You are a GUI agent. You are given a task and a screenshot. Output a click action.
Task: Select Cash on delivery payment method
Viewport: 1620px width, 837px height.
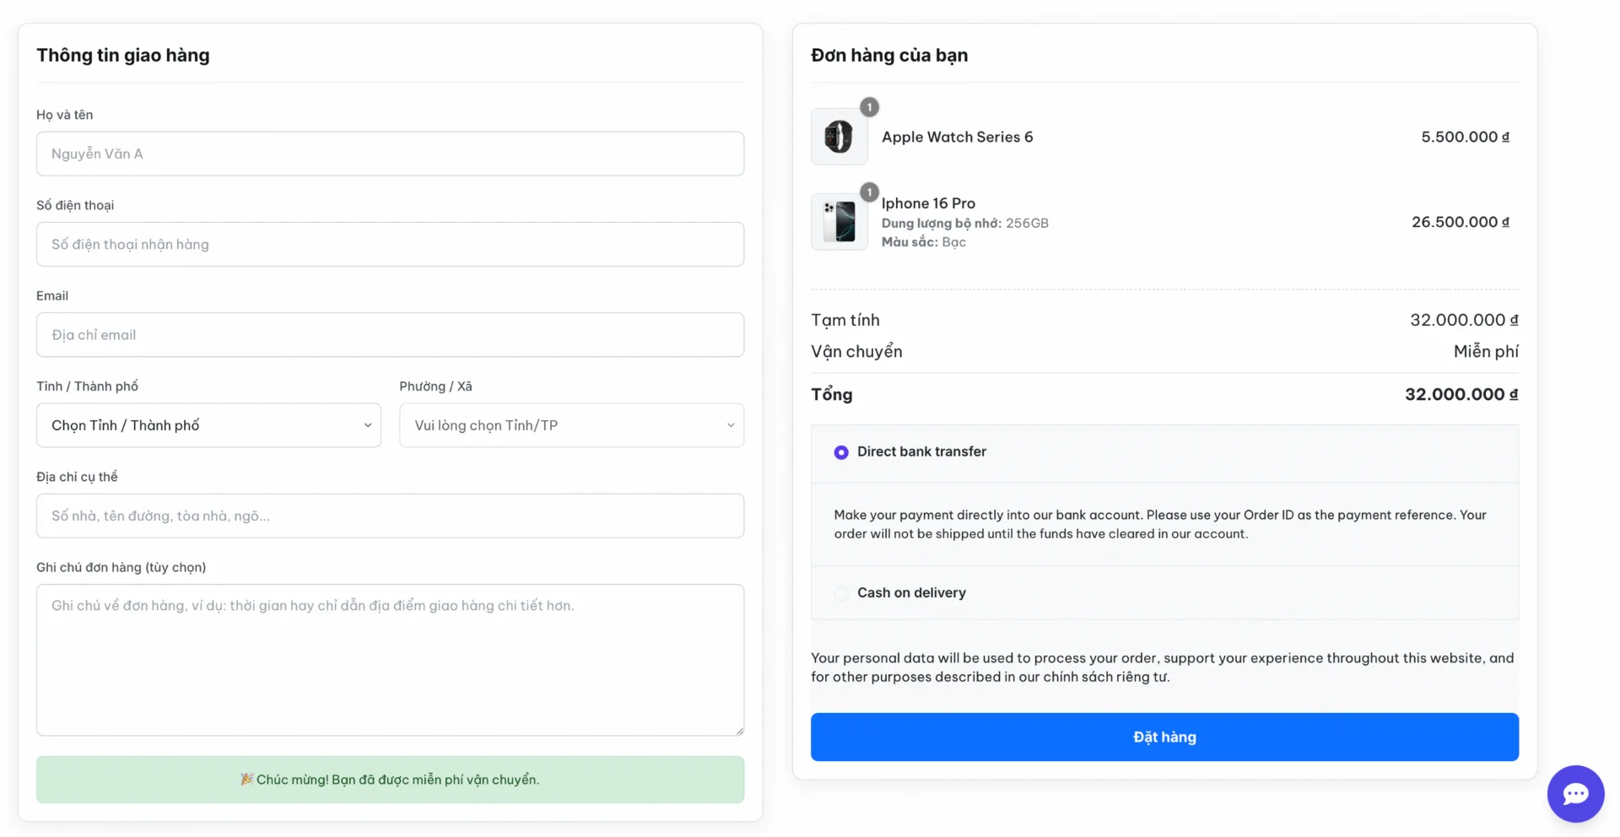point(840,593)
